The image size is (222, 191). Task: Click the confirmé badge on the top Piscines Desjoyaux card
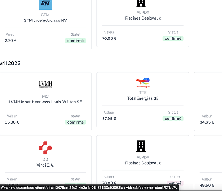click(x=173, y=38)
